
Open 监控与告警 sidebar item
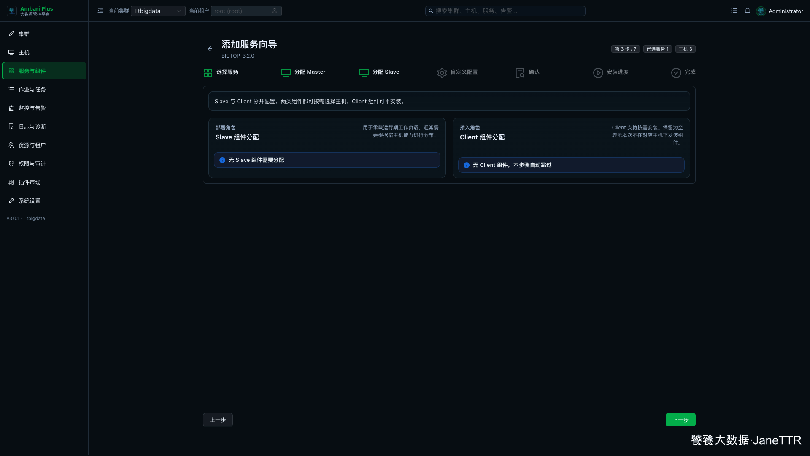point(44,108)
